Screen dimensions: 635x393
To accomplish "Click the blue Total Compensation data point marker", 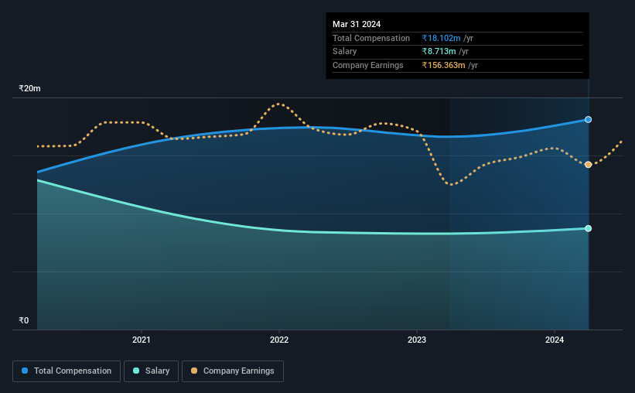I will 588,119.
